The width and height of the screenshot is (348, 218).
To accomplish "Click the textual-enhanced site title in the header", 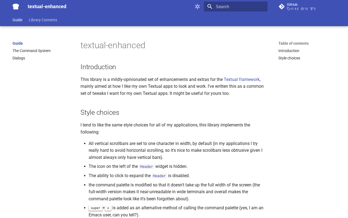I will [x=47, y=7].
